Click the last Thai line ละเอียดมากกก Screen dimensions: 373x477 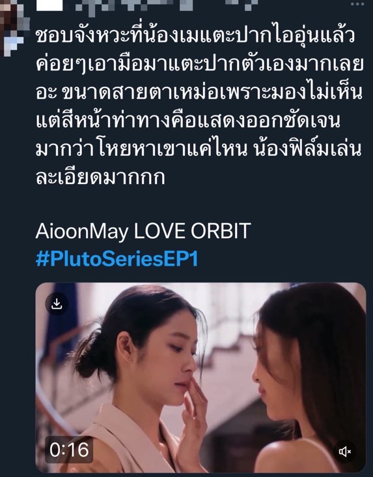[x=100, y=177]
